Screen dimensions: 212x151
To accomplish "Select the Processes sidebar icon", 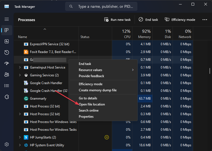I will click(7, 30).
